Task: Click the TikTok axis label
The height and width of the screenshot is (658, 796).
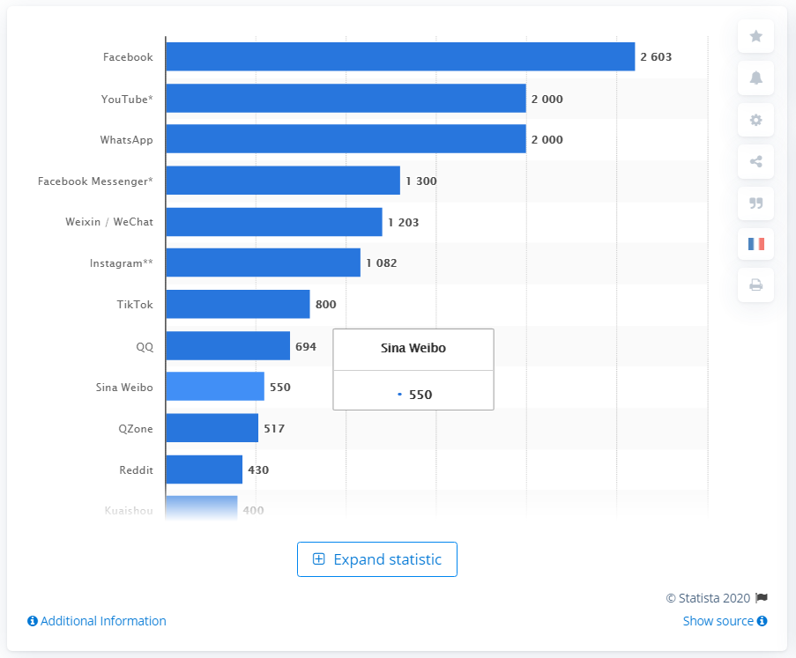Action: [x=135, y=305]
